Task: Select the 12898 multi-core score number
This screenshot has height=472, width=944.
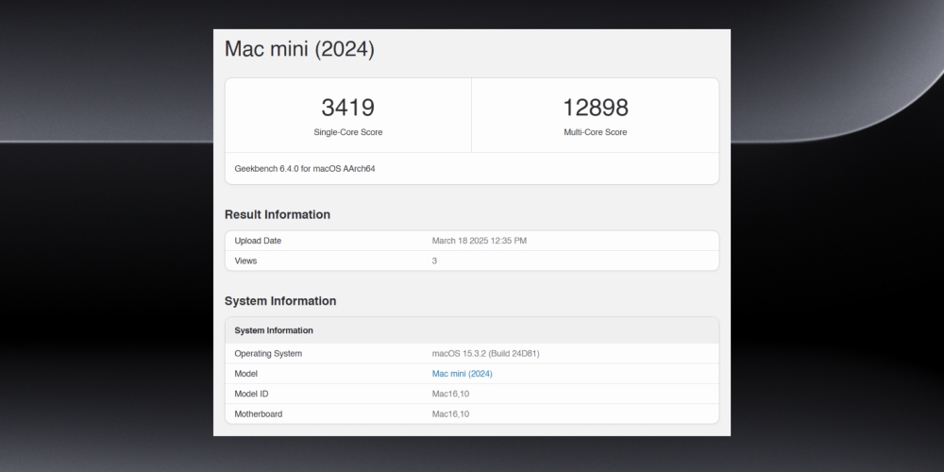Action: [595, 108]
